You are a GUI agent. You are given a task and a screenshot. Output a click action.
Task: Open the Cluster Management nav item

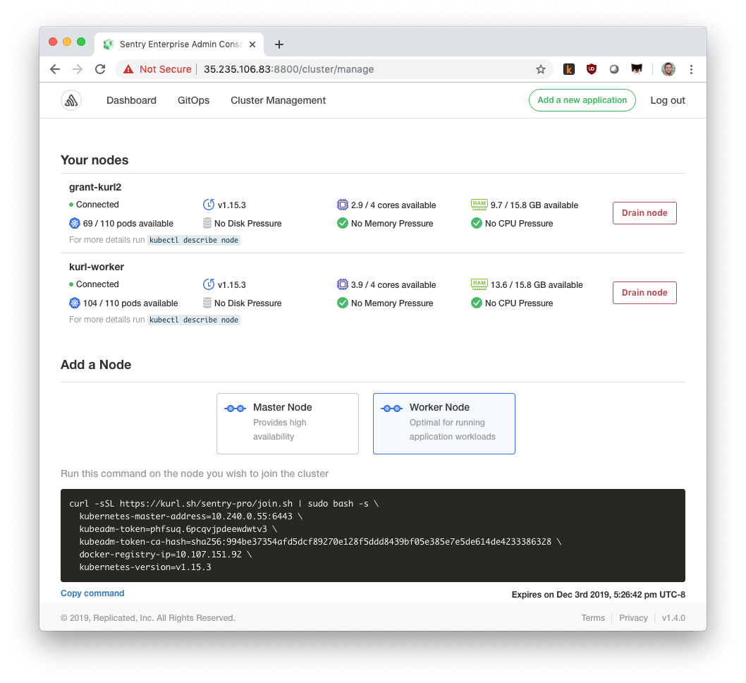coord(279,100)
